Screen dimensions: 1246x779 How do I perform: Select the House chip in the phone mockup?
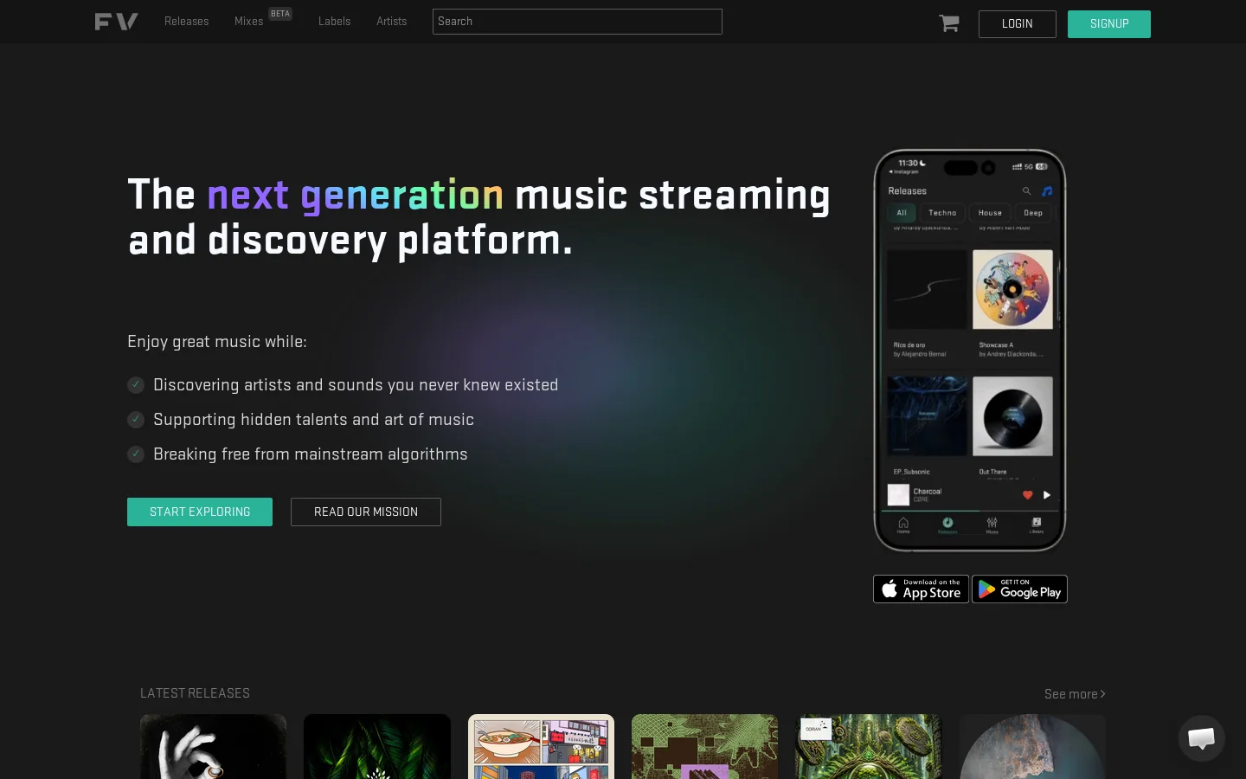(x=990, y=213)
